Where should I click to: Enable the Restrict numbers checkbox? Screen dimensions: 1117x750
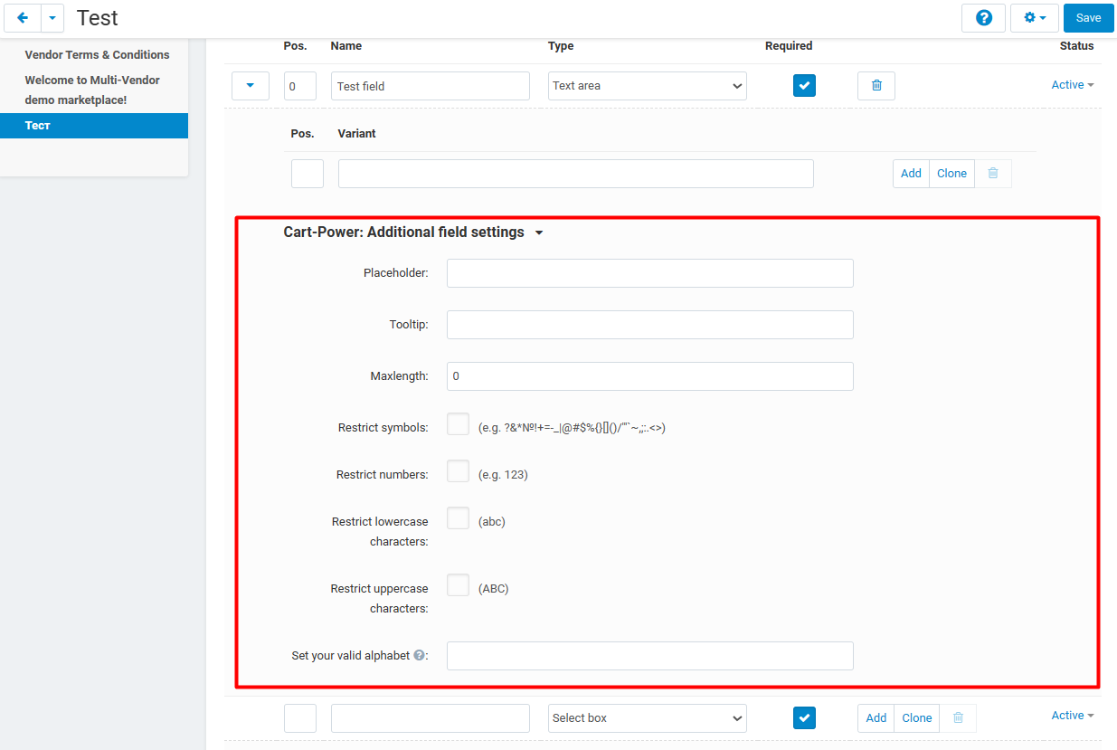458,471
